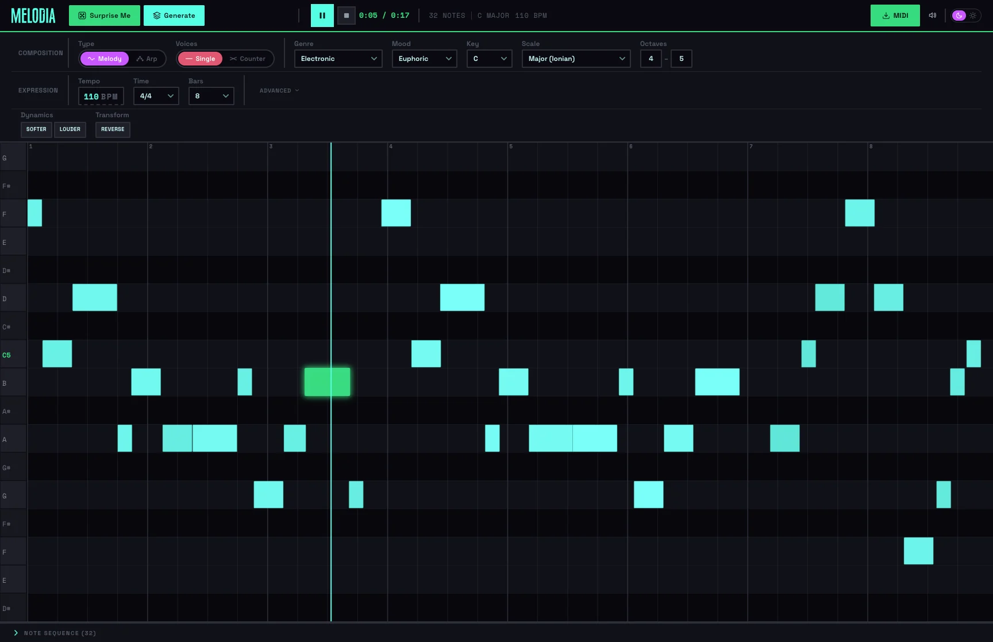Make the melody softer with SOFTER

pyautogui.click(x=36, y=130)
